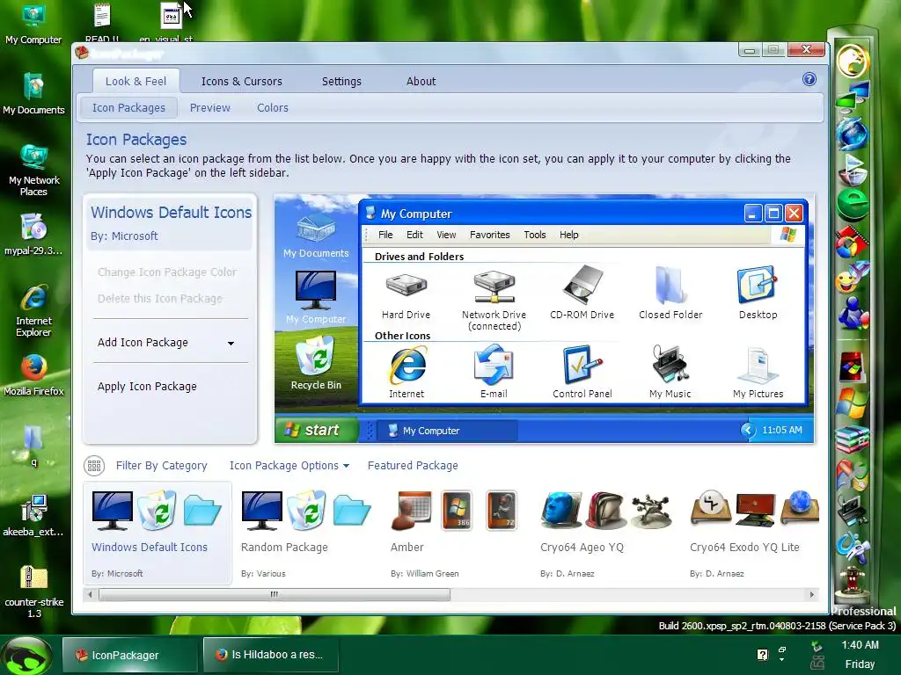The image size is (901, 675).
Task: Click the package list right scroll arrow
Action: click(812, 595)
